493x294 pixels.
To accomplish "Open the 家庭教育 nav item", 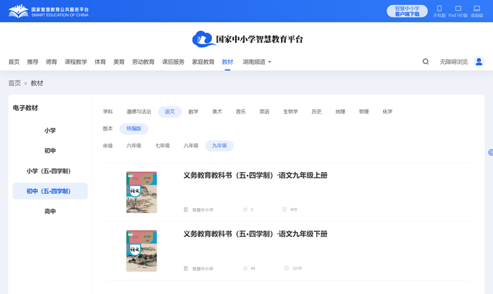I will 203,62.
